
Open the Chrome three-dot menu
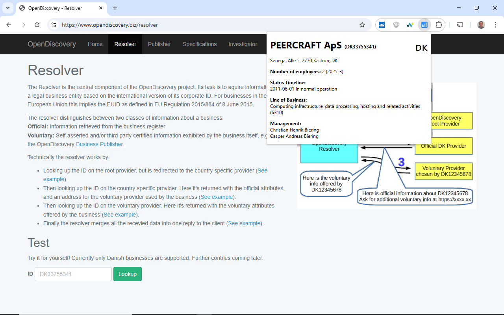pos(495,25)
